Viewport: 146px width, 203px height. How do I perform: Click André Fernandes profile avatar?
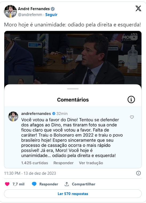click(x=10, y=11)
